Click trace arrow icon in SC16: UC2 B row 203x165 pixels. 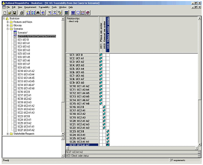click(104, 107)
